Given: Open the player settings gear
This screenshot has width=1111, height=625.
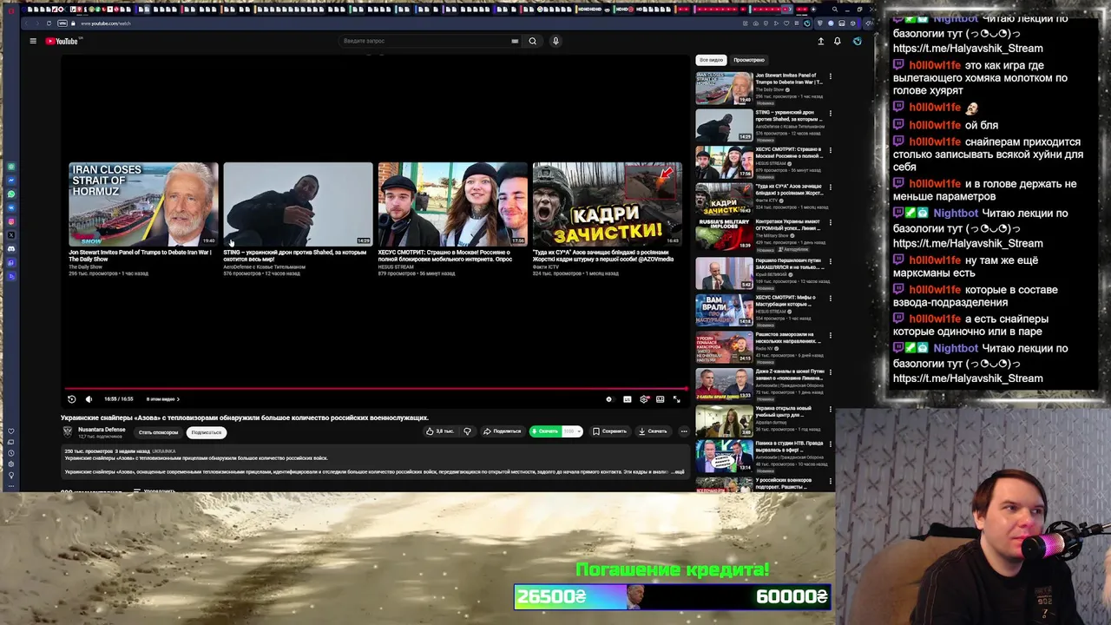Looking at the screenshot, I should (x=644, y=399).
